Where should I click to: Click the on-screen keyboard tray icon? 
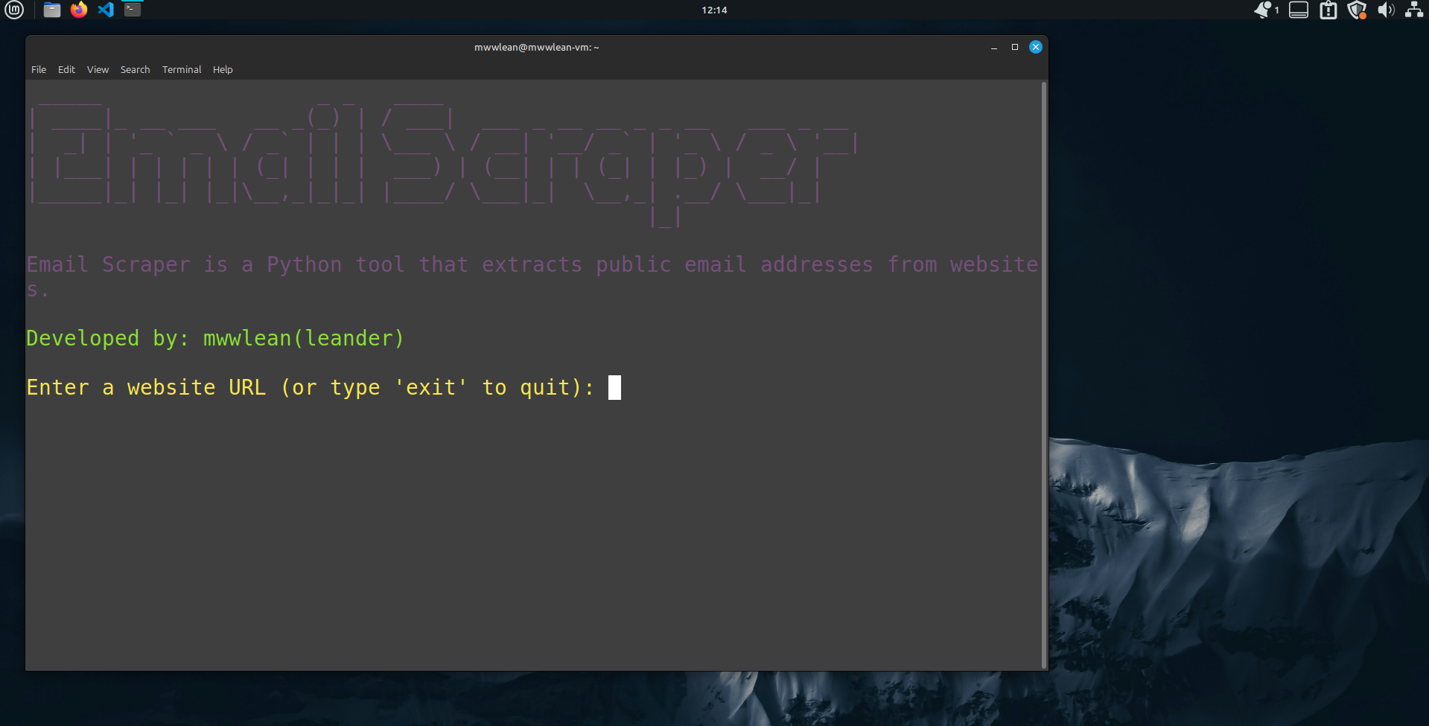pos(1299,10)
